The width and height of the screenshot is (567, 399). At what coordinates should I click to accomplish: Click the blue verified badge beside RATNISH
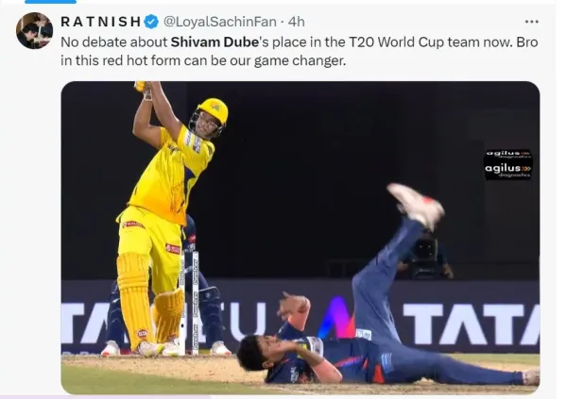pos(151,22)
